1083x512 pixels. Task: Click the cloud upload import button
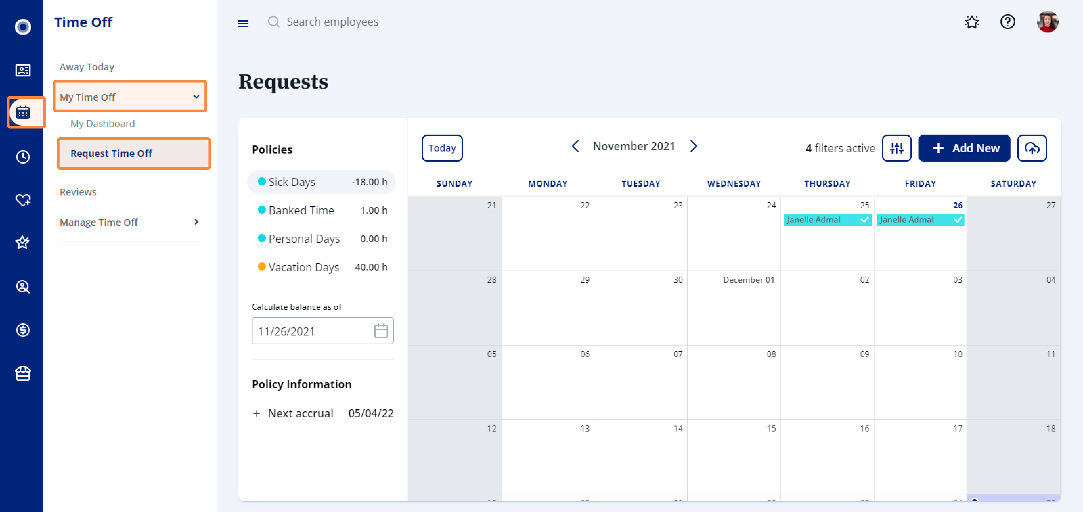(1032, 148)
